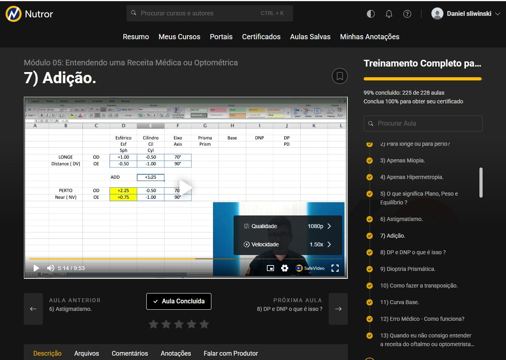Bookmark this lesson with the save icon
Viewport: 506px width, 360px height.
coord(339,76)
